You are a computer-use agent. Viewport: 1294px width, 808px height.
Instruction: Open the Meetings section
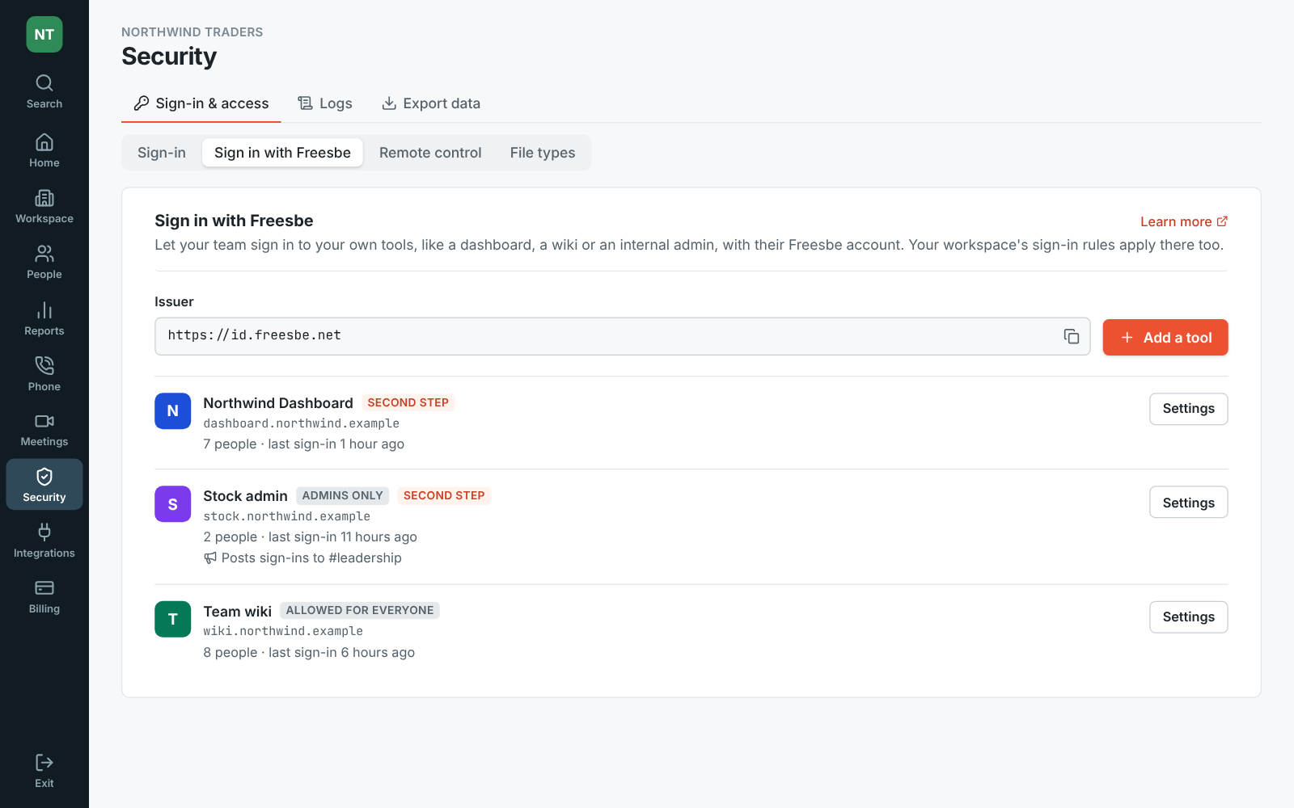coord(44,430)
